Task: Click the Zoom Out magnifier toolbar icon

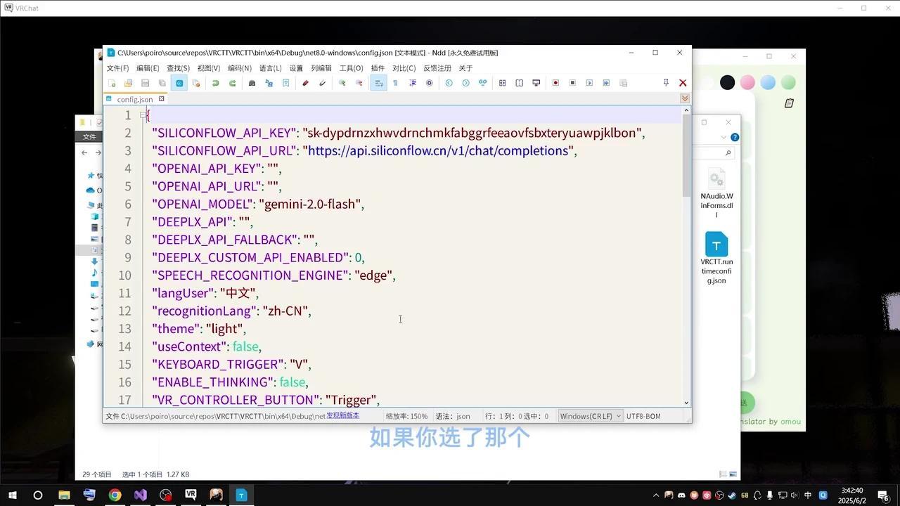Action: tap(359, 83)
